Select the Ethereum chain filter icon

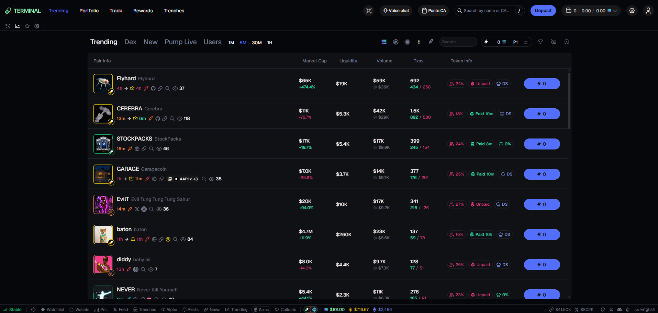tap(419, 42)
